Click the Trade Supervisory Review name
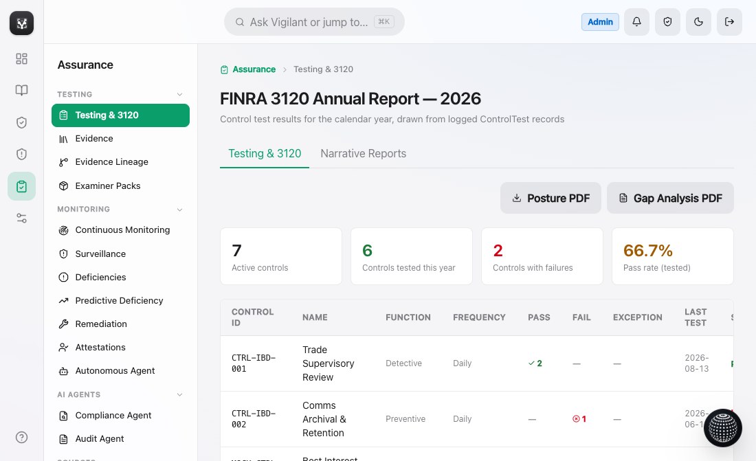This screenshot has height=461, width=756. click(x=329, y=363)
